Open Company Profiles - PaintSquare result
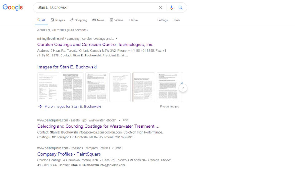The image size is (295, 171). pyautogui.click(x=69, y=154)
